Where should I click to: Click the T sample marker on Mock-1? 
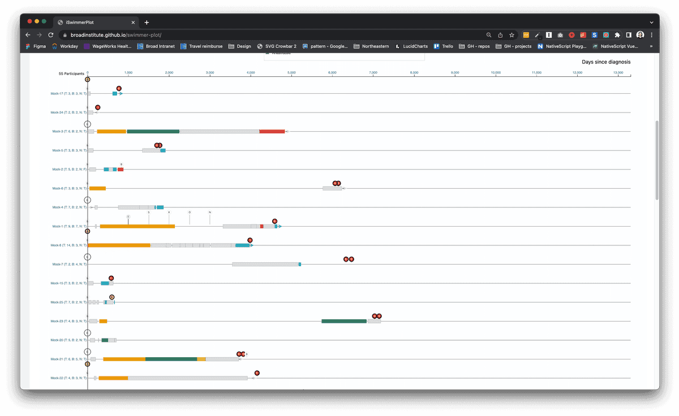[128, 216]
